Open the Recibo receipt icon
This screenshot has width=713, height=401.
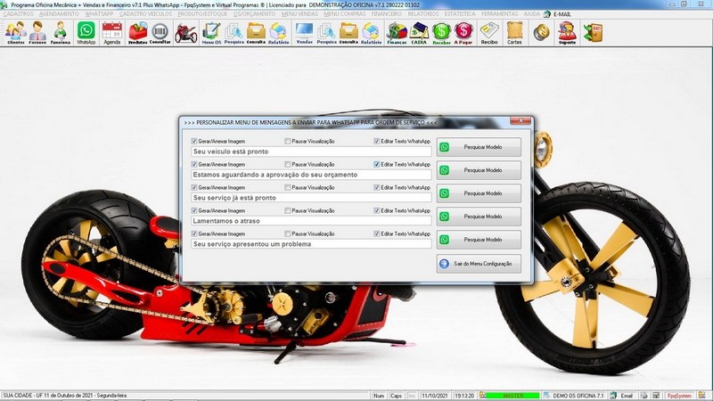[489, 33]
